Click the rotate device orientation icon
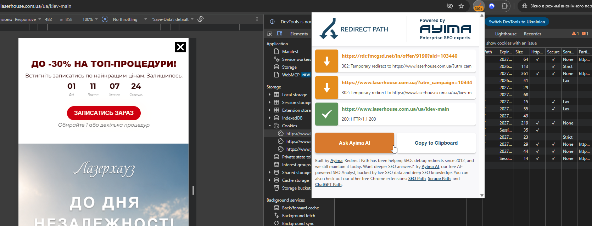The height and width of the screenshot is (226, 592). pyautogui.click(x=201, y=19)
